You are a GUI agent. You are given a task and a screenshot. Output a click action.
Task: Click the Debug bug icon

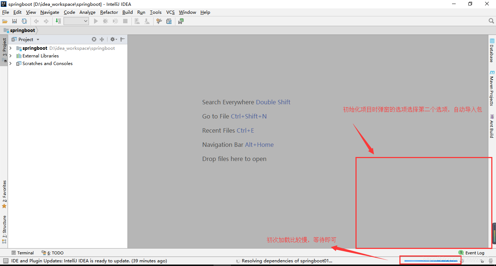[106, 21]
